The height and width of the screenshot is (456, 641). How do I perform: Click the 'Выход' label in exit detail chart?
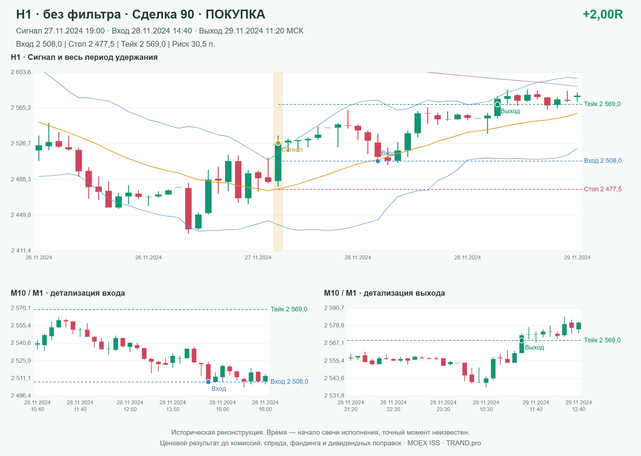[534, 347]
